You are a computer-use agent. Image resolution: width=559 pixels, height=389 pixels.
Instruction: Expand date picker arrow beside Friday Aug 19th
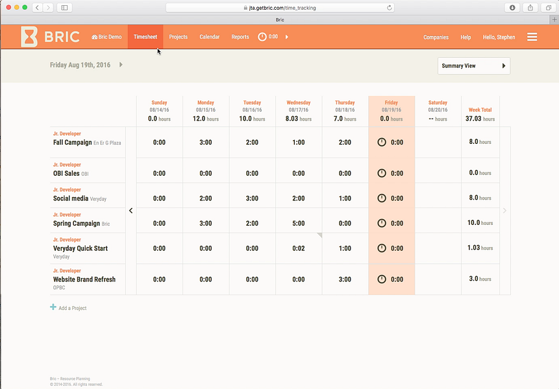click(121, 65)
